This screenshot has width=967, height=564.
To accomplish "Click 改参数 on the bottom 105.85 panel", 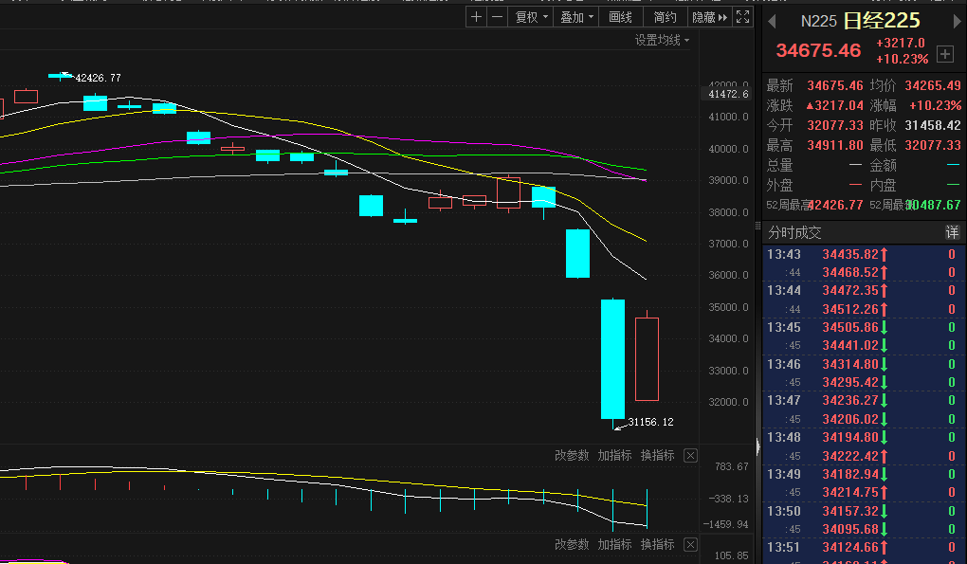I will tap(572, 545).
